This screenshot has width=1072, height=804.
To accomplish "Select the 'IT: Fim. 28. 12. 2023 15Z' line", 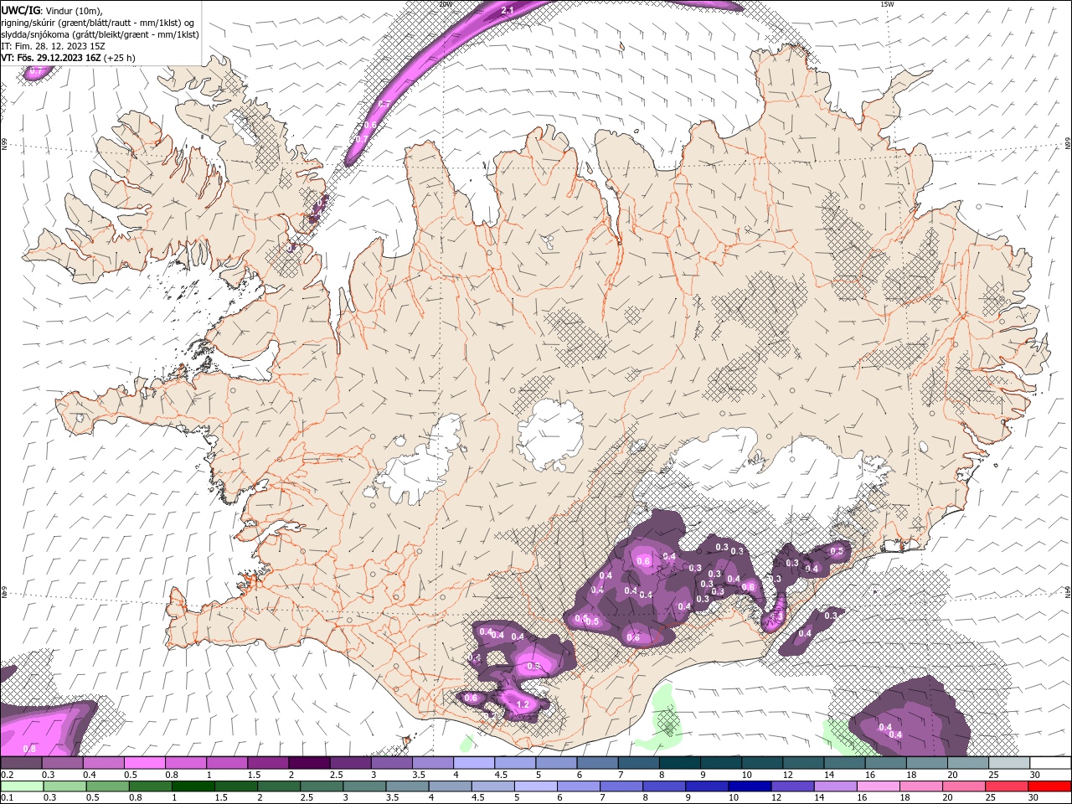I will [x=53, y=46].
